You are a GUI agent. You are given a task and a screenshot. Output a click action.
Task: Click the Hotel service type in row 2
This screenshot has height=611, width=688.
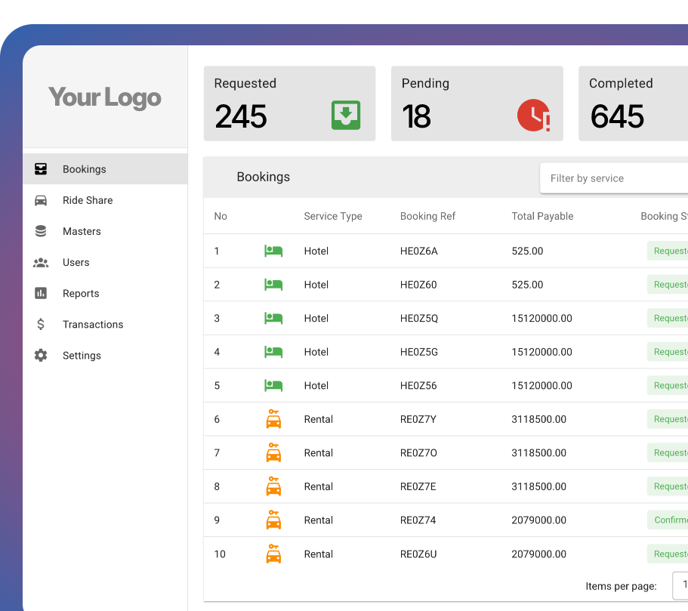316,285
